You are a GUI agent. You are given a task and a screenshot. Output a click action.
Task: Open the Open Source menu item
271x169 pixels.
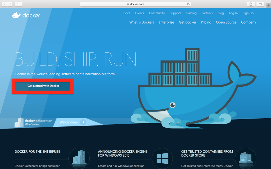tap(226, 22)
